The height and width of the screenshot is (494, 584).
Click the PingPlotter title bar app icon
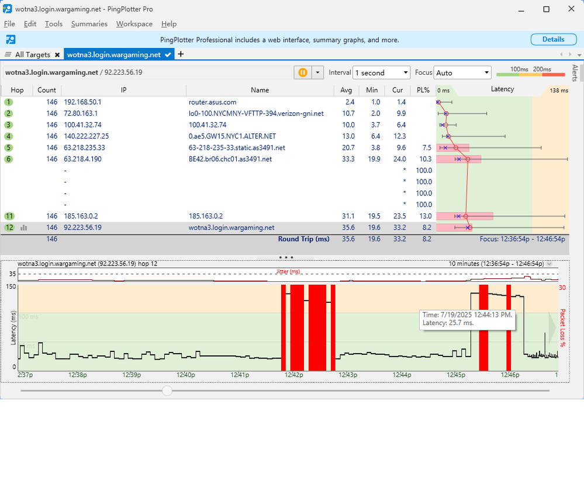coord(7,9)
